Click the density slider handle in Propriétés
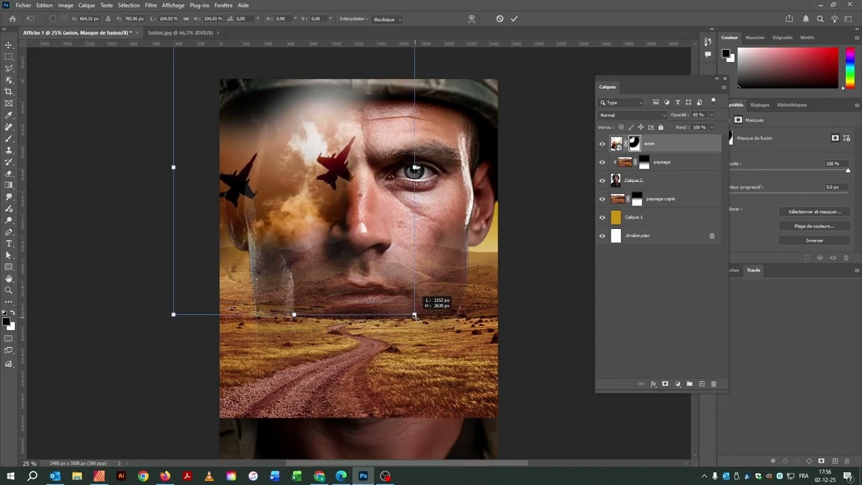862x485 pixels. [x=848, y=170]
